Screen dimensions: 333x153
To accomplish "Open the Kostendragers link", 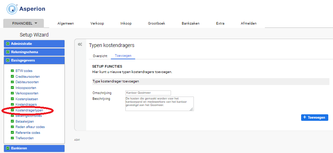I will [26, 105].
